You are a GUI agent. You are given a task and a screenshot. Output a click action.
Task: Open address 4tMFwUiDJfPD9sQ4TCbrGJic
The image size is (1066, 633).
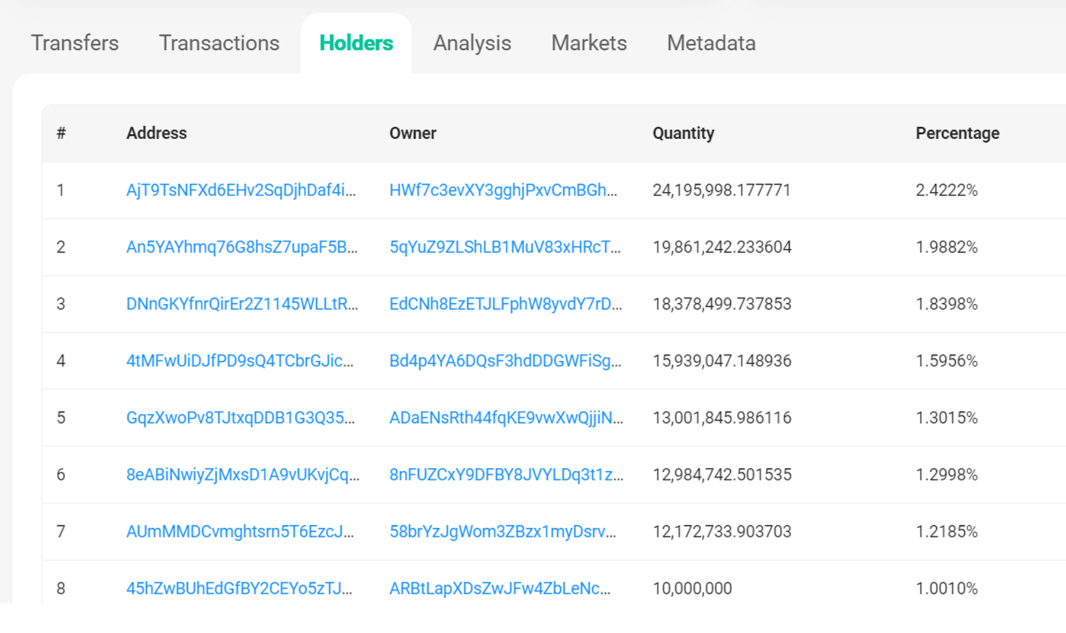click(x=240, y=361)
